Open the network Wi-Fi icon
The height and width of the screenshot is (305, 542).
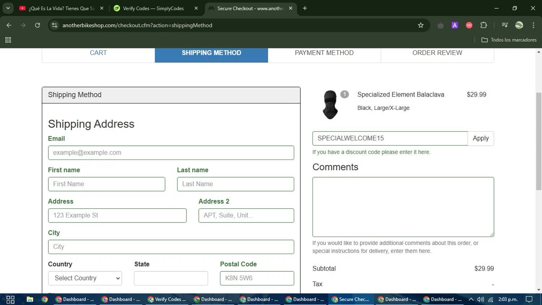(491, 300)
